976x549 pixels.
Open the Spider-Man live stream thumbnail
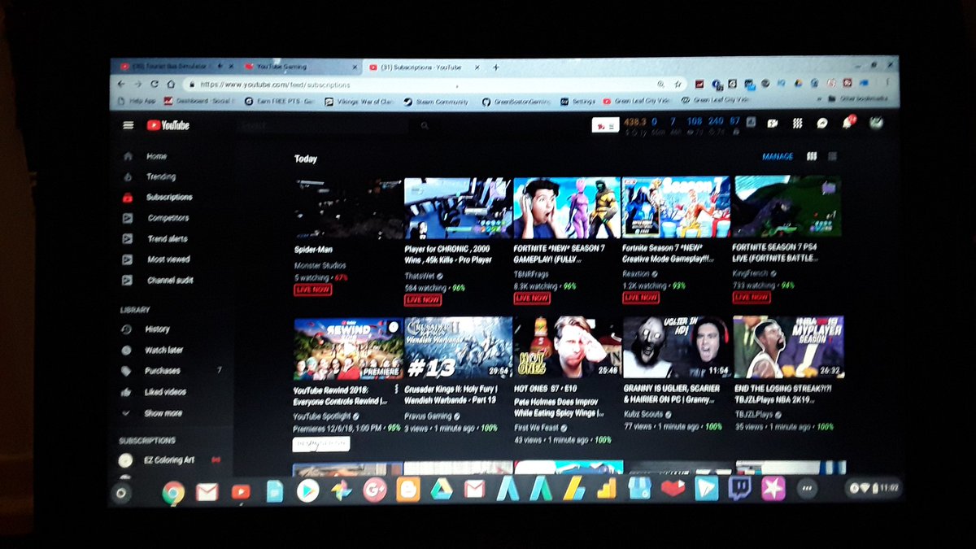(x=349, y=207)
